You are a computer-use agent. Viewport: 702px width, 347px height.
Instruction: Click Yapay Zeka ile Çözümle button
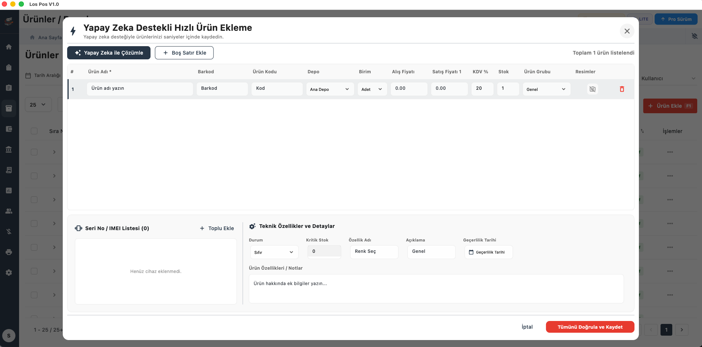[109, 53]
